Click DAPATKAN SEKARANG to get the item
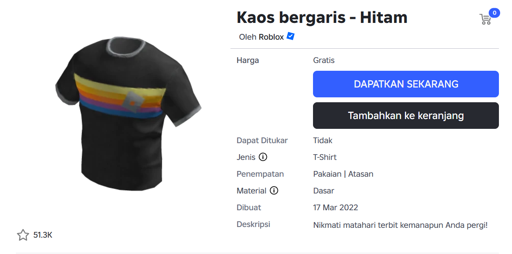 (x=406, y=84)
